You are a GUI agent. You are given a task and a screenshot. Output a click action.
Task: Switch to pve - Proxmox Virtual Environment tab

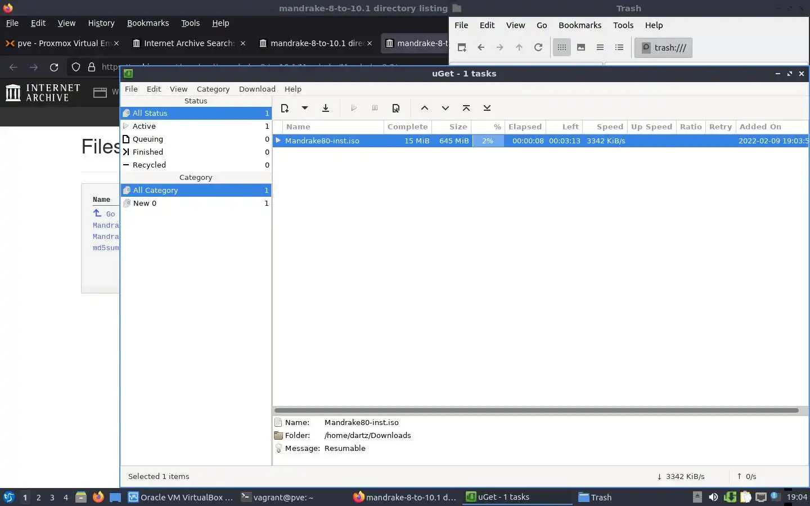pos(62,43)
